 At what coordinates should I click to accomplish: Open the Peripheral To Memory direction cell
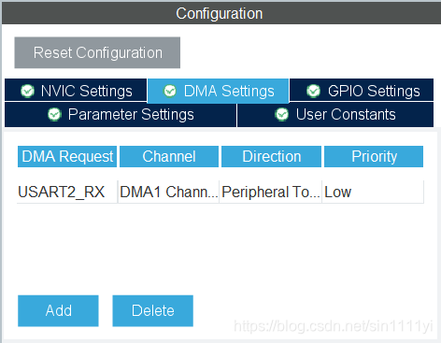coord(271,192)
